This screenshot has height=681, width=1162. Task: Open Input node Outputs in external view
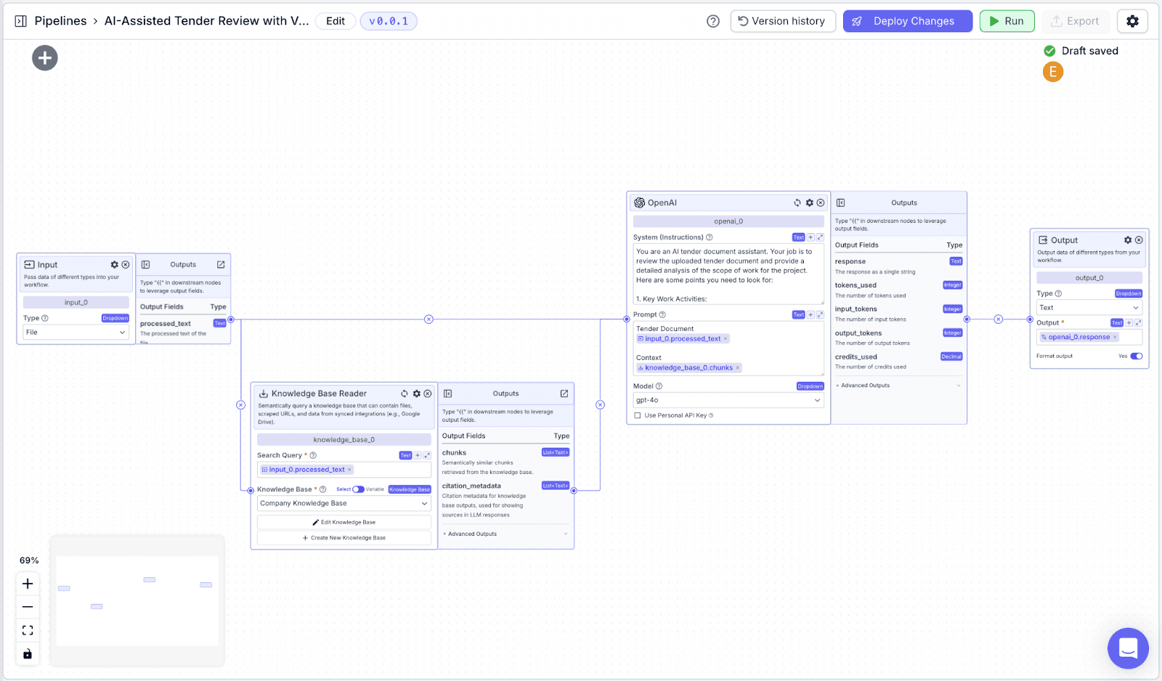click(221, 265)
